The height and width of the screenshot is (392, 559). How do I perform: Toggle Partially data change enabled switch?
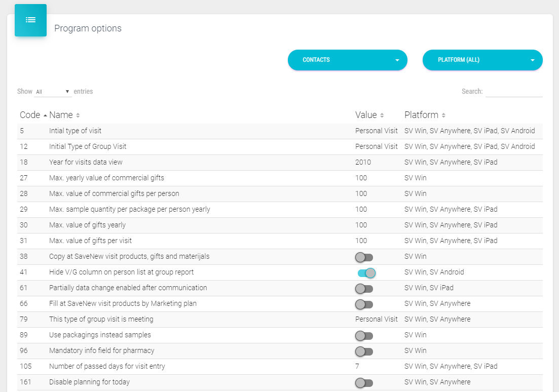364,289
